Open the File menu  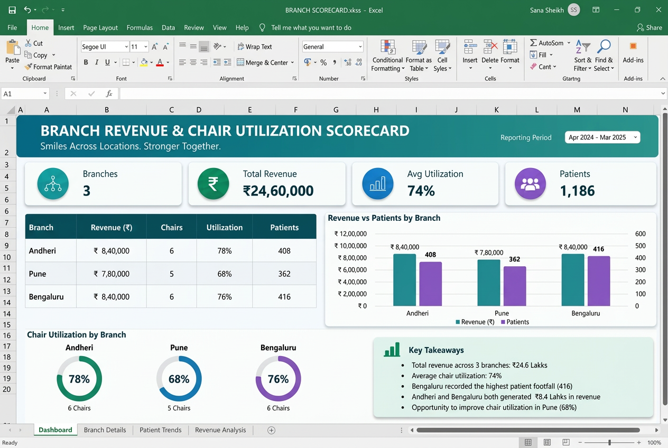[12, 27]
